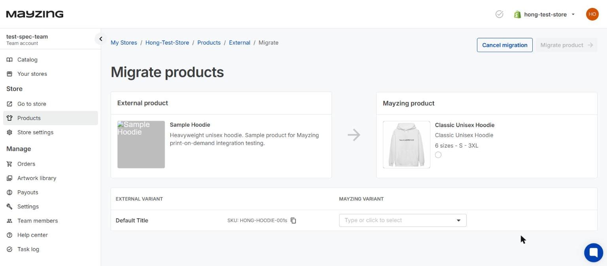Viewport: 607px width, 266px height.
Task: Expand the Mayzing variant dropdown arrow
Action: tap(458, 220)
